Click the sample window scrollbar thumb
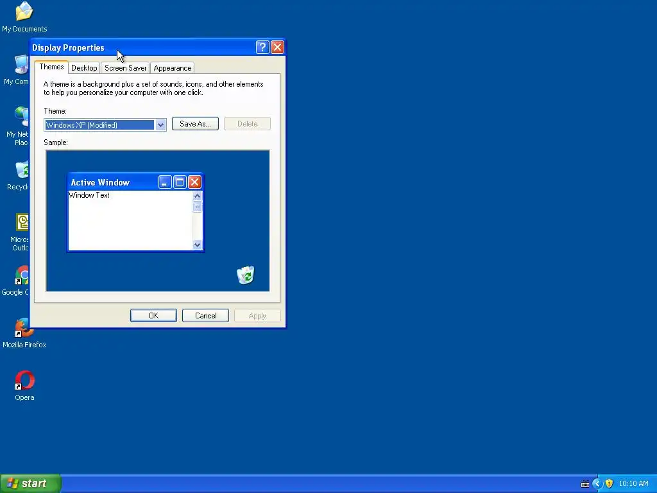The image size is (657, 493). click(198, 207)
